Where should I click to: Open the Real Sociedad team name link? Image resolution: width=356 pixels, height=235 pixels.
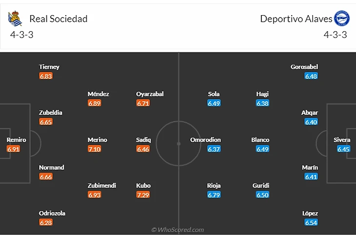(x=59, y=19)
